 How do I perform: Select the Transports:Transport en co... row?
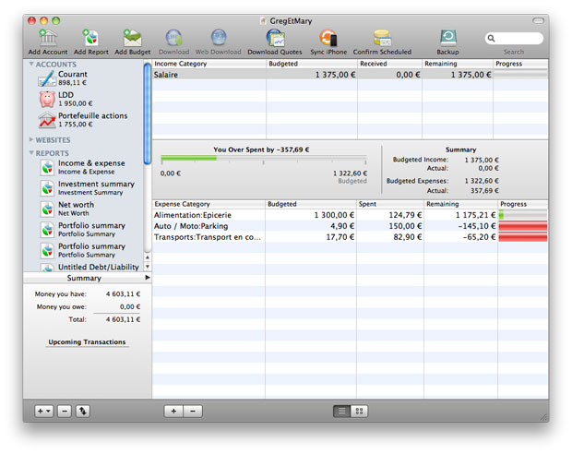pos(350,237)
